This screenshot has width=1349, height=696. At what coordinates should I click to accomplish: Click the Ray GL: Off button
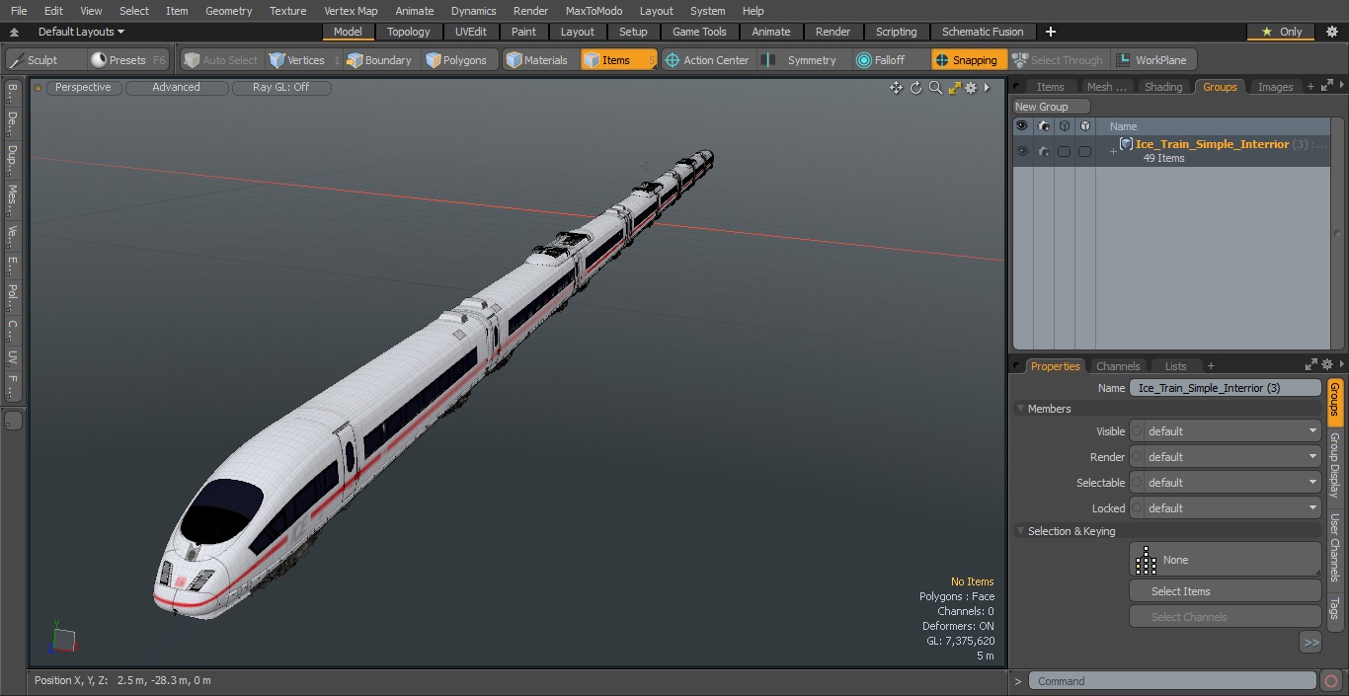(x=281, y=87)
